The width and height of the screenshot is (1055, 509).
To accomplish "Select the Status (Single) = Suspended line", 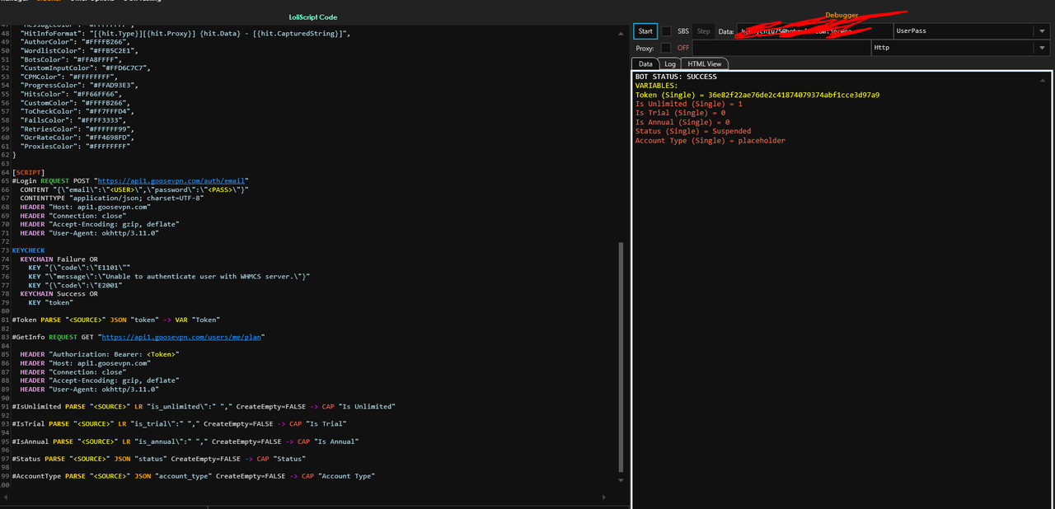I will 692,131.
